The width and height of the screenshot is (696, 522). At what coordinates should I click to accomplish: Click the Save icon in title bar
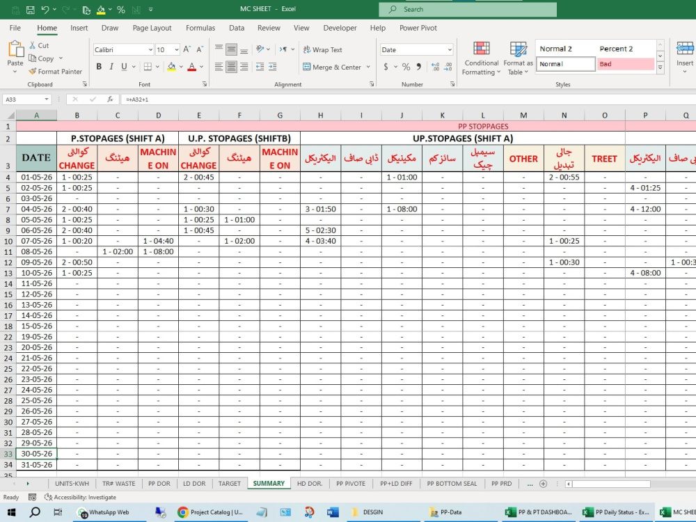tap(30, 9)
